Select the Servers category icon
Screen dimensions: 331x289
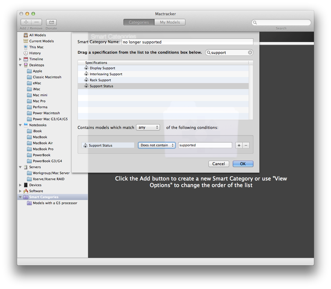(x=26, y=167)
